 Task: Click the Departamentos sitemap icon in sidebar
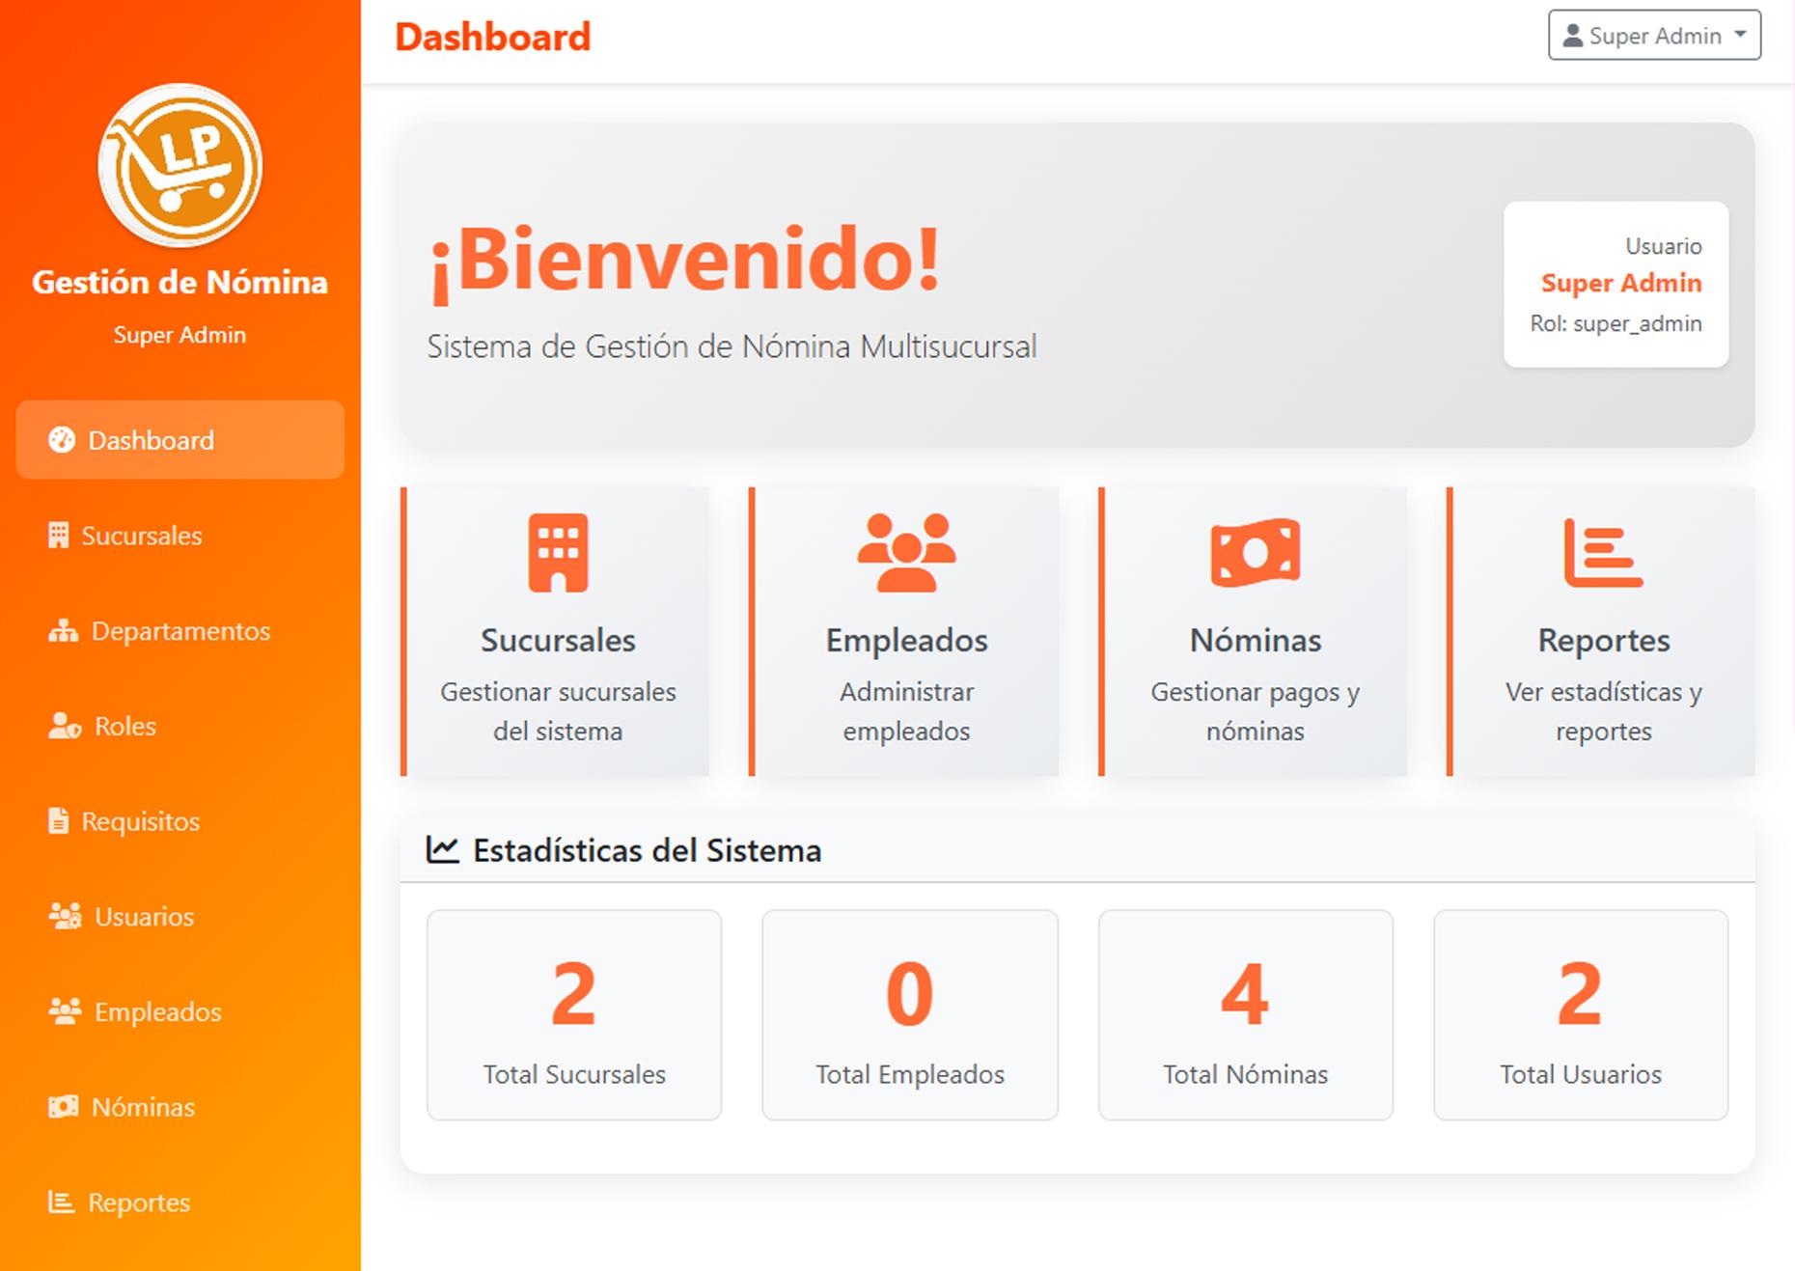64,631
